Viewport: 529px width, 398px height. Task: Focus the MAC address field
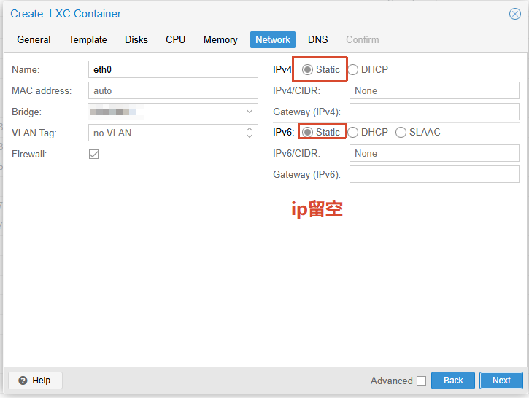173,90
